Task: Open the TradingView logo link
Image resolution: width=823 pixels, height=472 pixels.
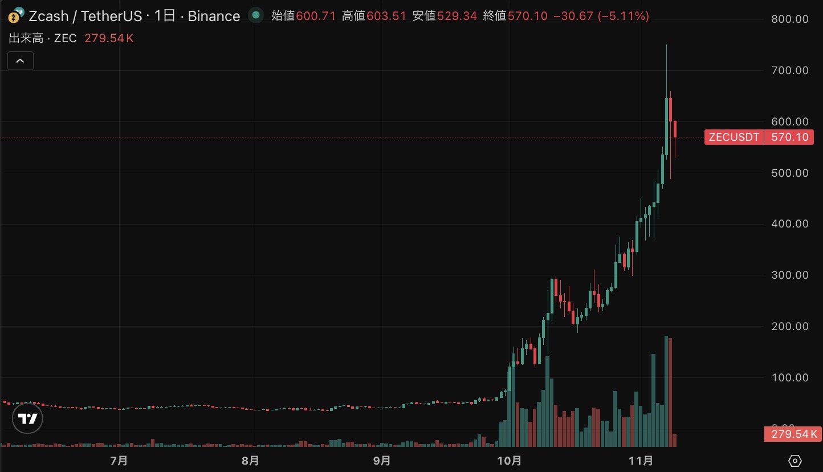Action: click(27, 418)
